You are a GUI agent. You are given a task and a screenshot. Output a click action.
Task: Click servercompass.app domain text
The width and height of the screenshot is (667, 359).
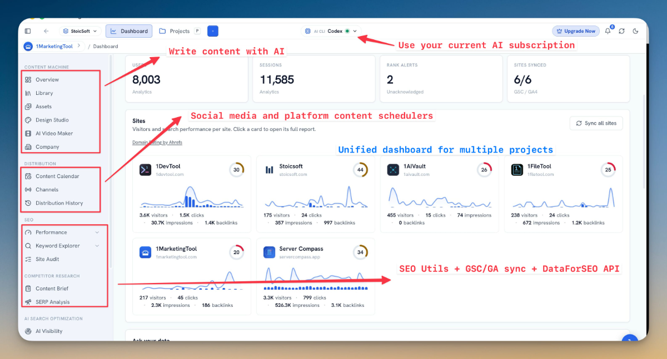click(300, 257)
